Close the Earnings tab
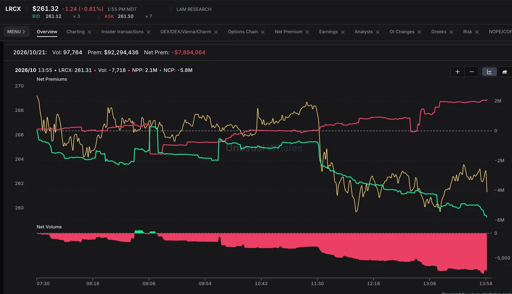 tap(343, 32)
